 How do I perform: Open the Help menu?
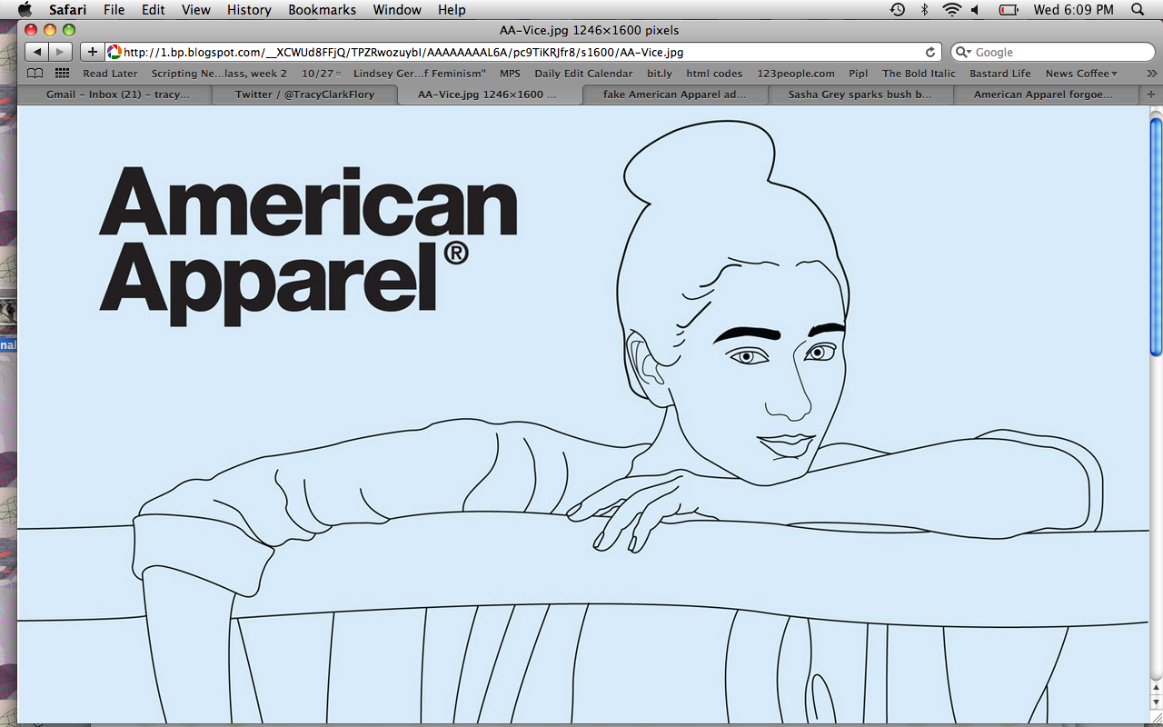click(x=452, y=9)
